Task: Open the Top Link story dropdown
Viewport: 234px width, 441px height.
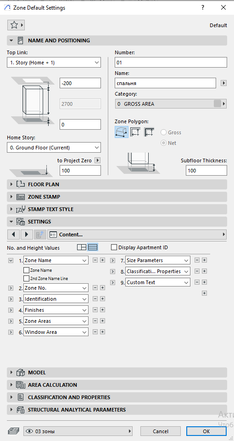Action: coord(54,63)
